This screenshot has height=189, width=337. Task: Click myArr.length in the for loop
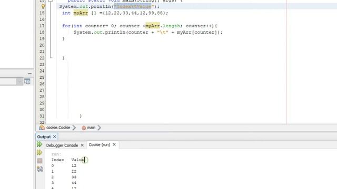(x=163, y=26)
